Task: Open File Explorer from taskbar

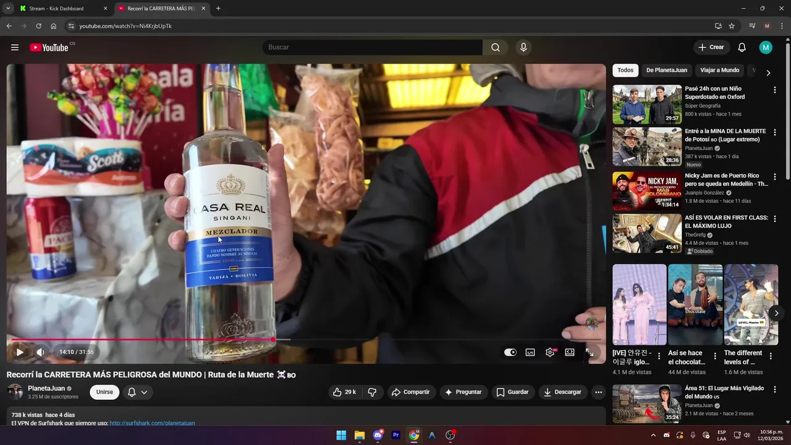Action: coord(359,435)
